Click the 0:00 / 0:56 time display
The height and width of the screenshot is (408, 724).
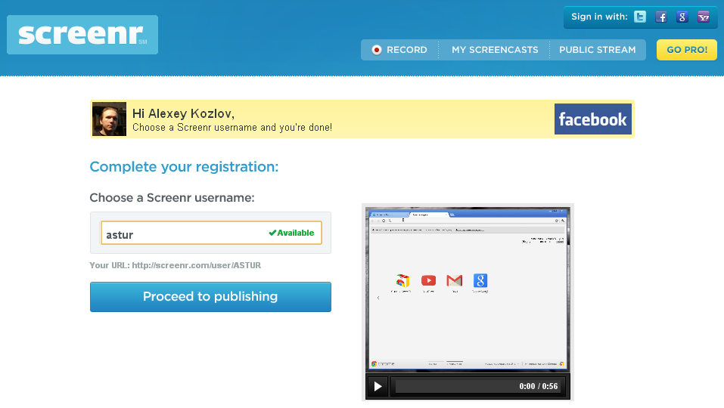tap(539, 386)
